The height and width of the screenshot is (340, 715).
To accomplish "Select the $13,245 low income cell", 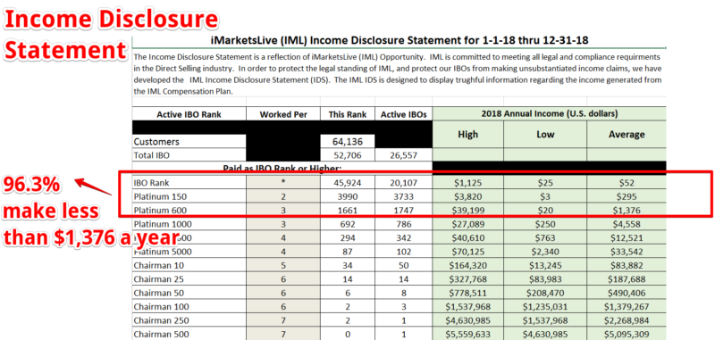I will tap(545, 265).
